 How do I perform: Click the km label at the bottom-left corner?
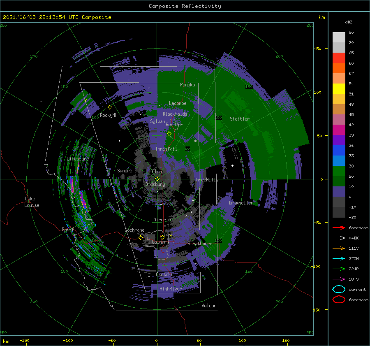6,341
